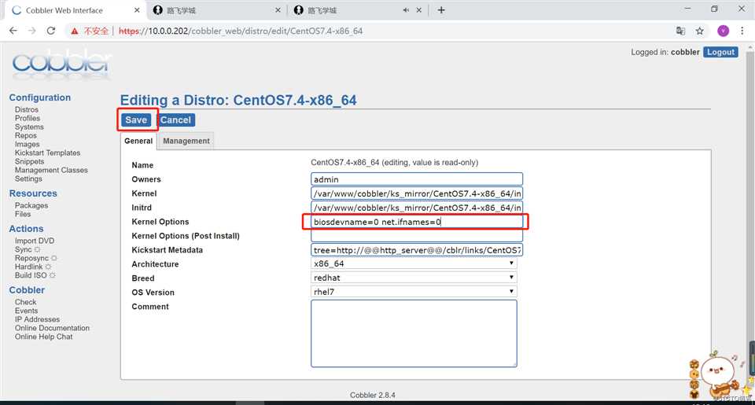Open Events under Cobbler
This screenshot has width=755, height=405.
pos(26,311)
